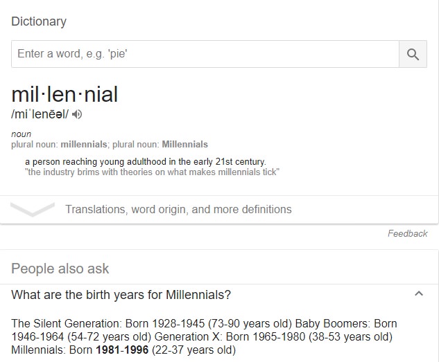Select the mil·len·nial headword

click(64, 94)
